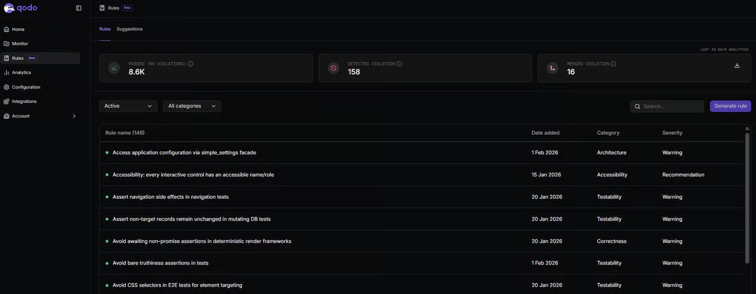Image resolution: width=756 pixels, height=294 pixels.
Task: Click the info icon beside PASSED stat
Action: (x=191, y=64)
